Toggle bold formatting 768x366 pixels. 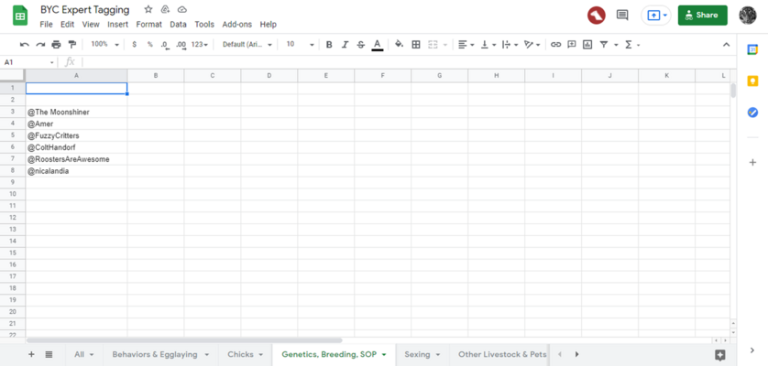coord(329,45)
